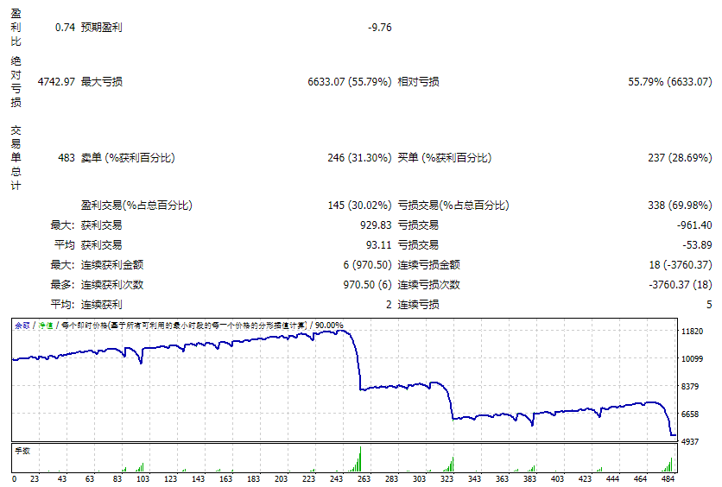Select the largest profit trade value 929.83
The width and height of the screenshot is (722, 487).
pos(376,225)
